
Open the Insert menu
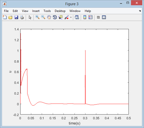coord(36,11)
